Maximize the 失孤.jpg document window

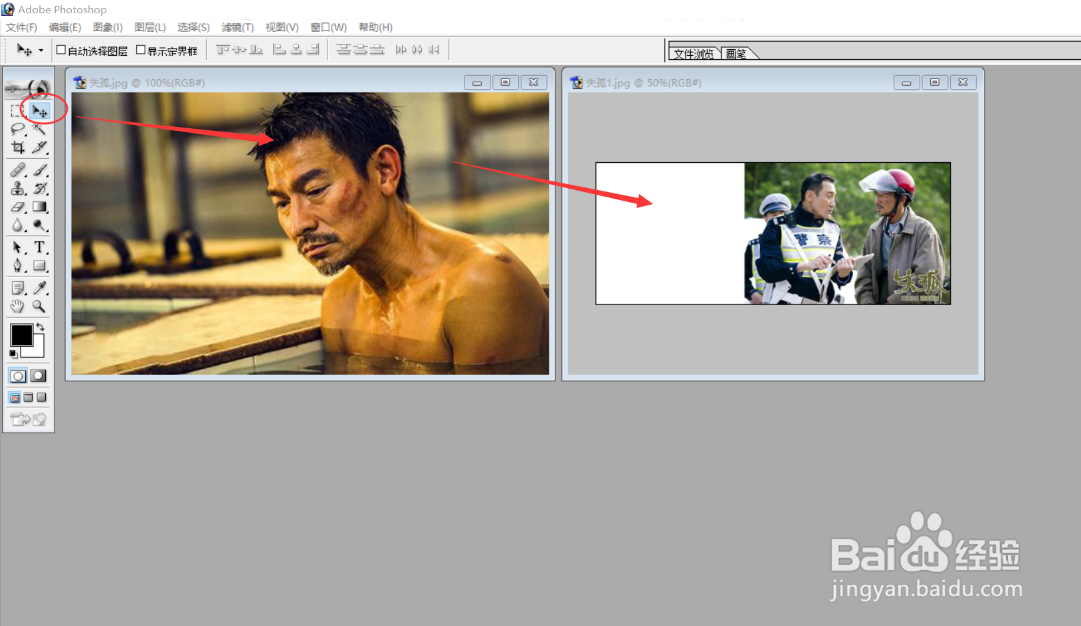point(506,82)
